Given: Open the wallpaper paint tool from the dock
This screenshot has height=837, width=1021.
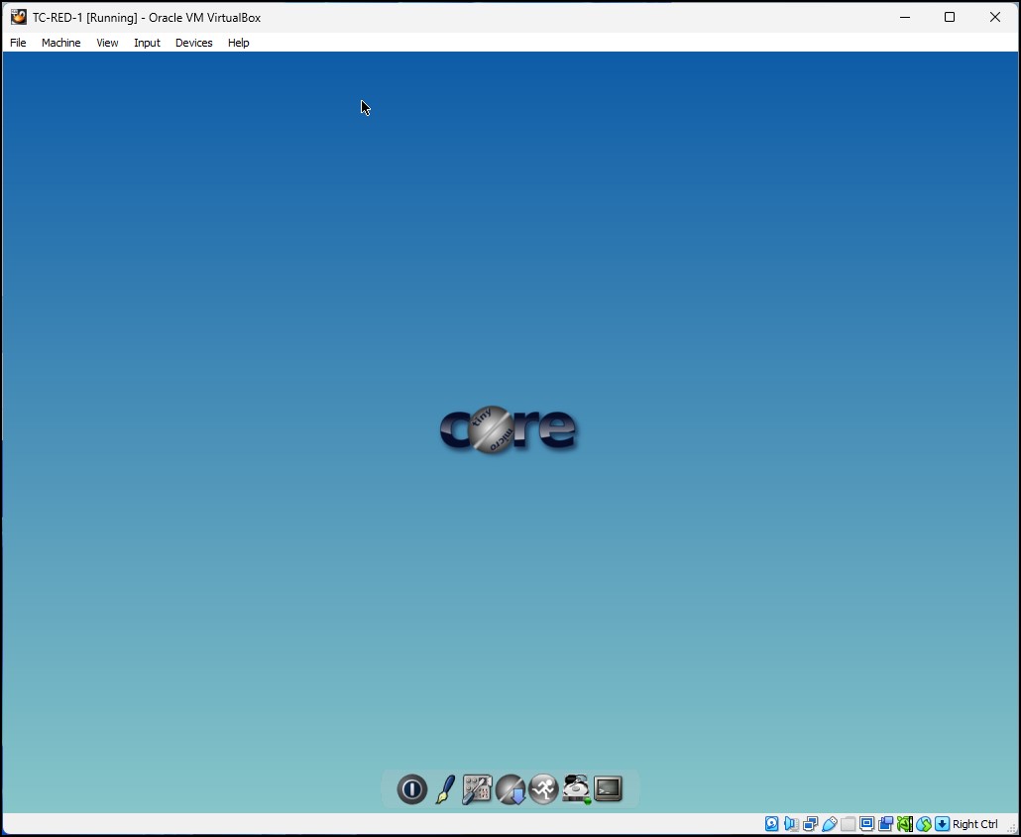Looking at the screenshot, I should (x=445, y=789).
